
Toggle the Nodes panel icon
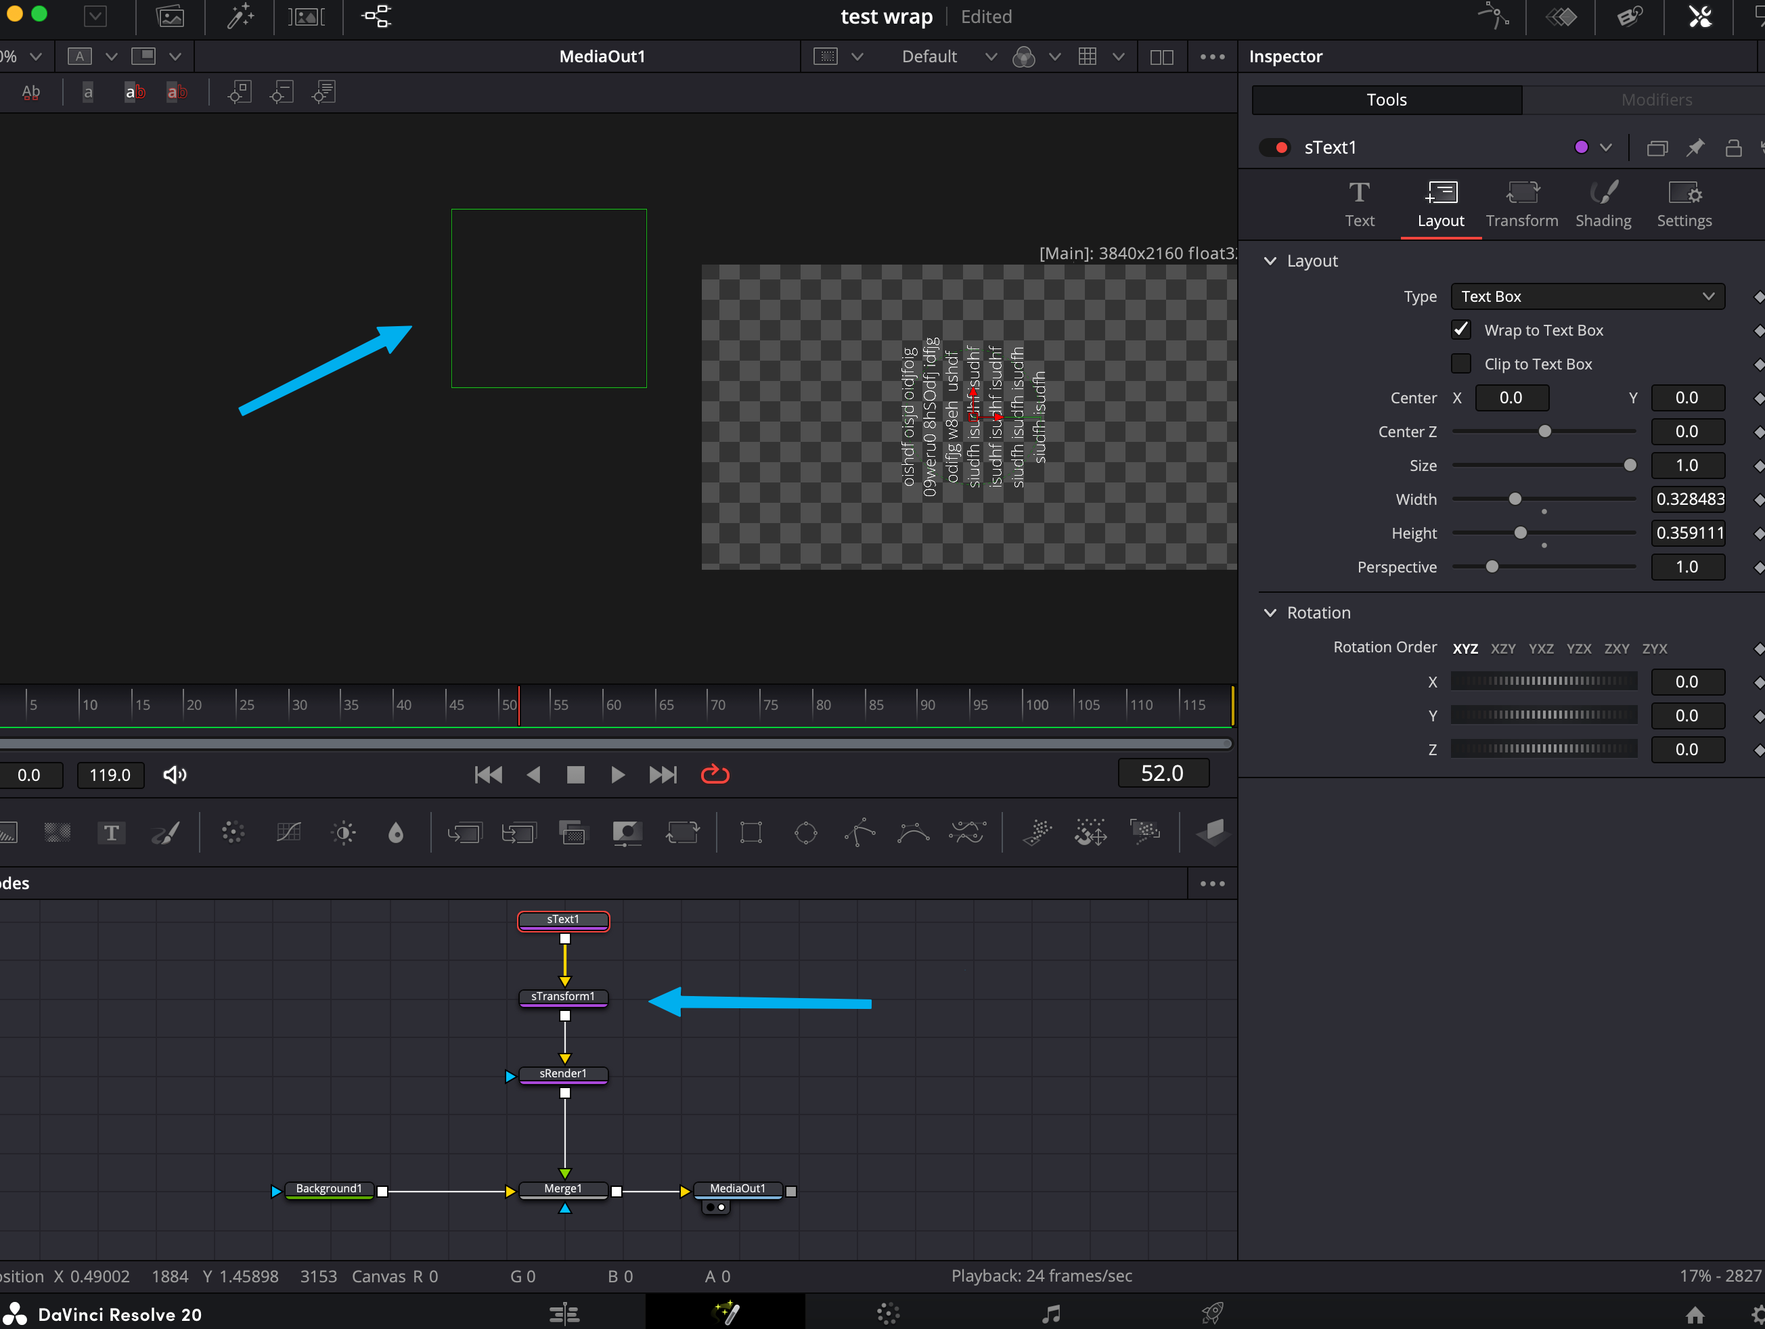point(376,17)
